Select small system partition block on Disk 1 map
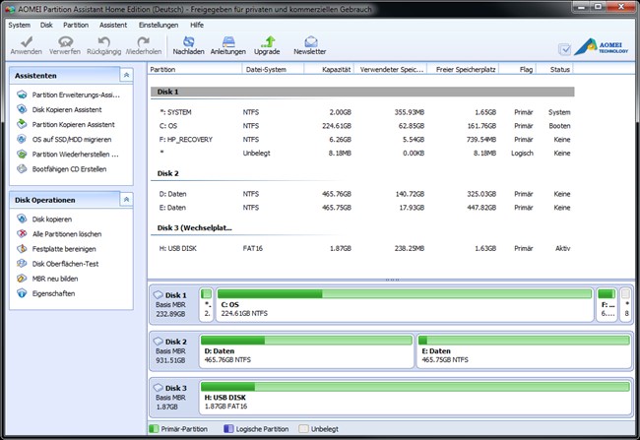The width and height of the screenshot is (640, 440). coord(207,304)
